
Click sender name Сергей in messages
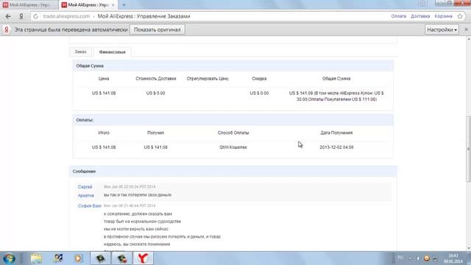coord(85,187)
